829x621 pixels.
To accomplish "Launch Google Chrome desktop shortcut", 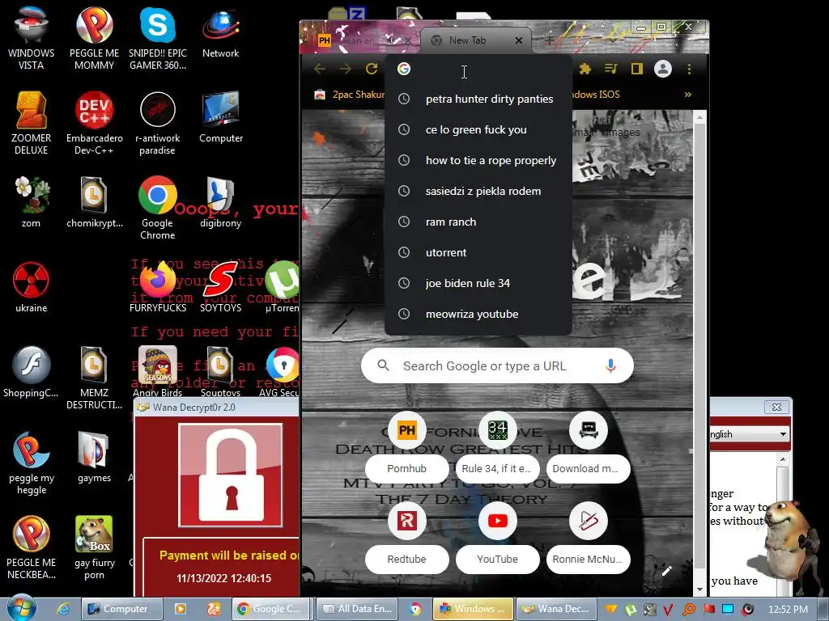I will (x=158, y=207).
